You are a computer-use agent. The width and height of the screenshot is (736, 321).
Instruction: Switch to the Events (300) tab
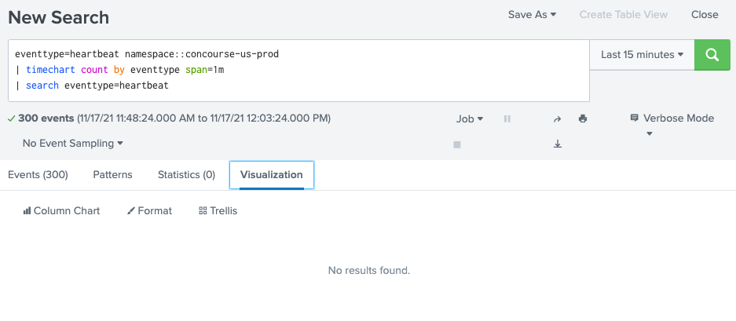pos(38,174)
